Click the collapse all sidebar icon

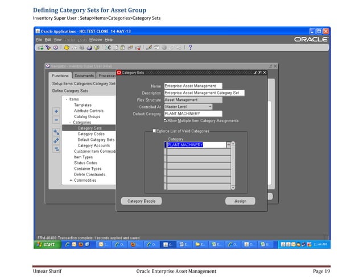coord(57,149)
